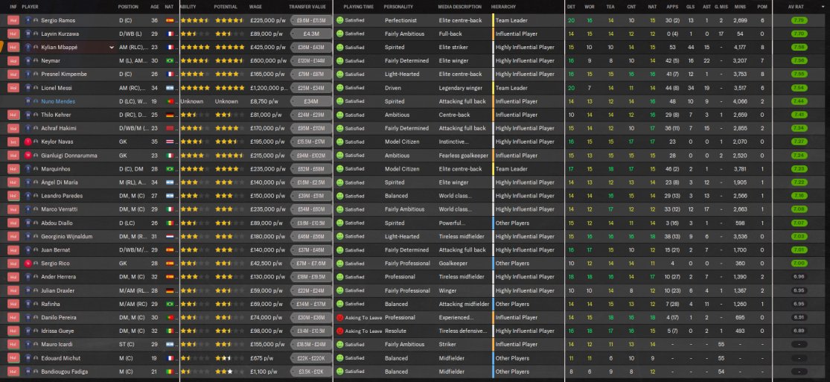Sort by the PLAYER column header
The width and height of the screenshot is (830, 382).
click(x=31, y=7)
